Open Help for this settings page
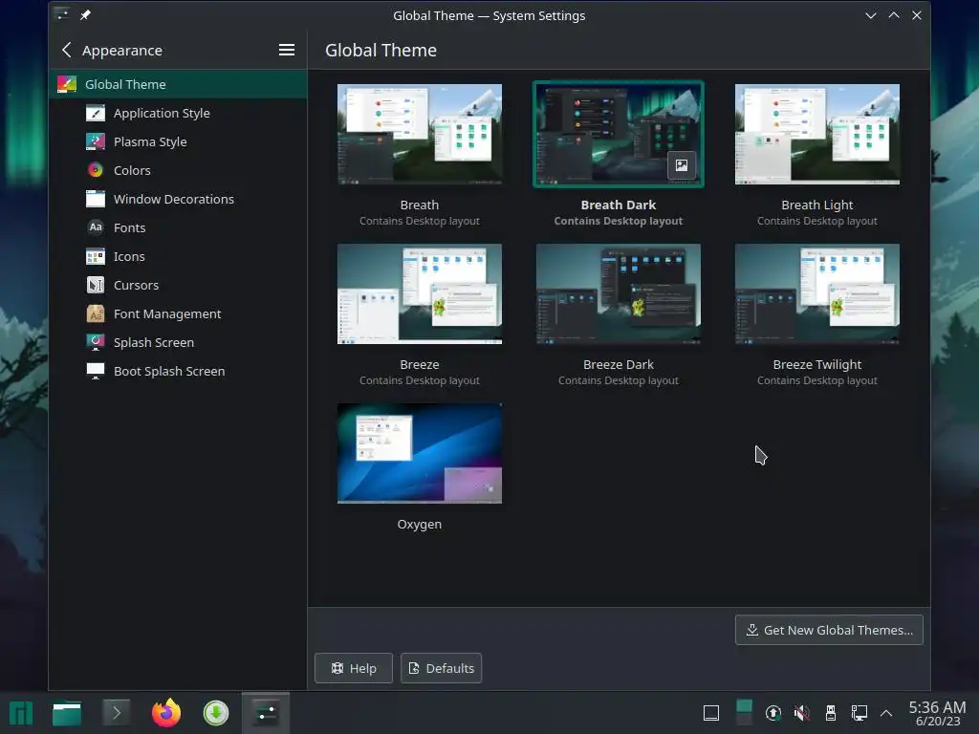Viewport: 979px width, 734px height. pyautogui.click(x=354, y=668)
